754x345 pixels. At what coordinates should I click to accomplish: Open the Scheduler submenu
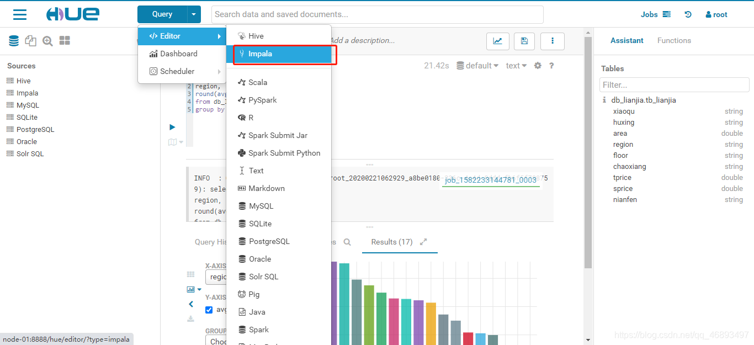click(182, 71)
